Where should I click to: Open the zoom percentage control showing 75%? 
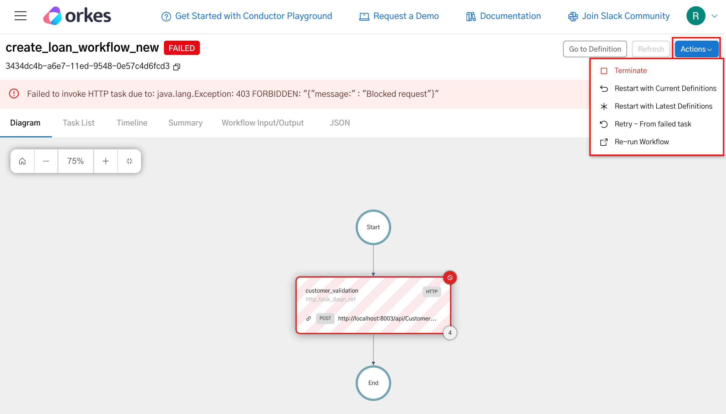pos(75,161)
